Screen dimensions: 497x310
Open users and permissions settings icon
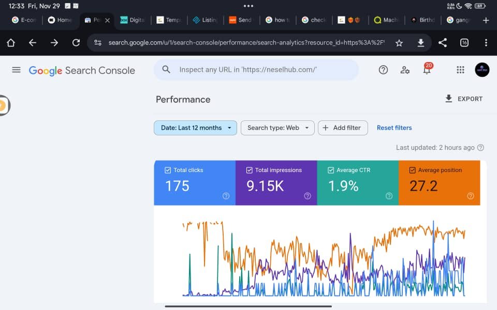[x=405, y=70]
